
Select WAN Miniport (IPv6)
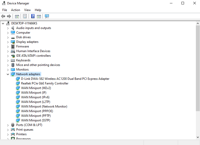pyautogui.click(x=35, y=97)
